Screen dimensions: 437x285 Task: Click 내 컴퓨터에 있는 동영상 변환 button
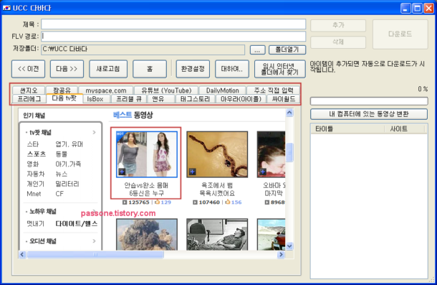(369, 114)
